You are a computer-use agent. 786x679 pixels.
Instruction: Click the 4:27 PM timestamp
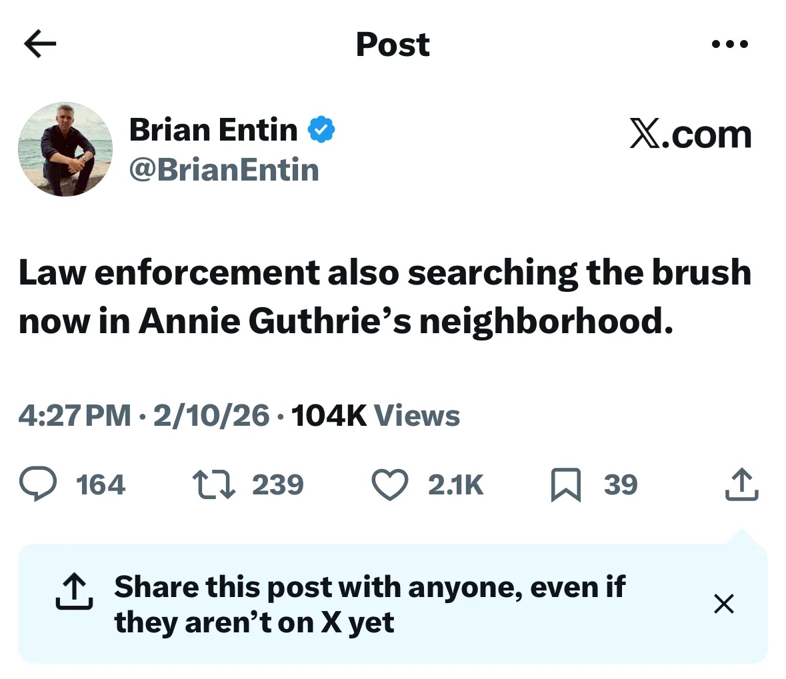[x=75, y=416]
